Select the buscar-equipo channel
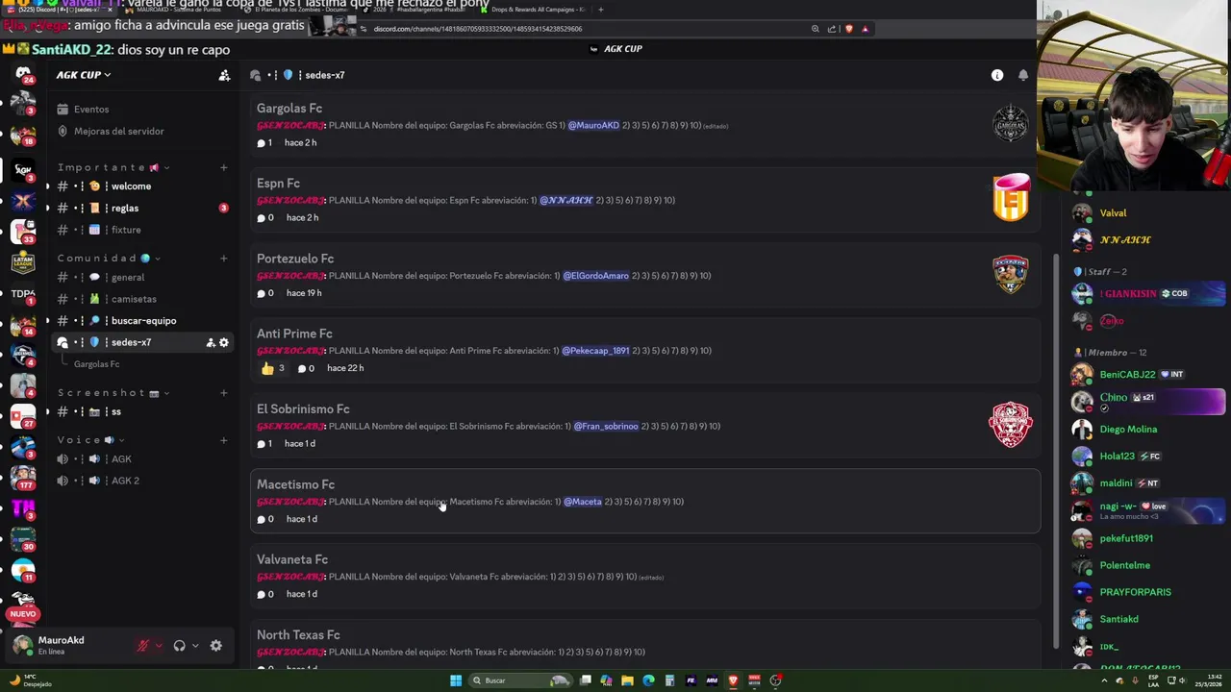This screenshot has height=692, width=1231. [140, 321]
